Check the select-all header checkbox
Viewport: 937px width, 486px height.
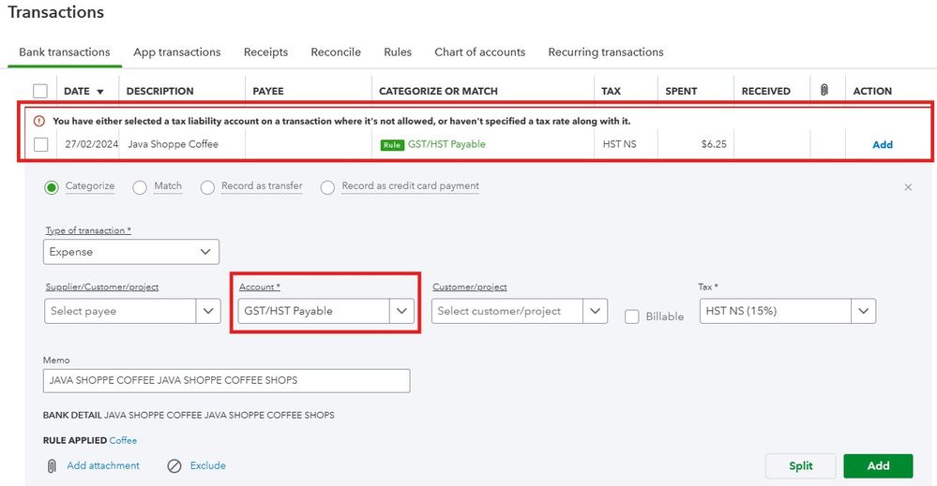tap(40, 91)
